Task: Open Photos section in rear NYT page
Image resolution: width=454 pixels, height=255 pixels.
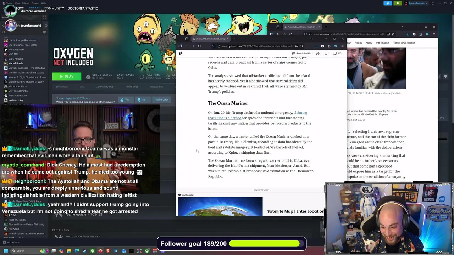Action: (358, 43)
